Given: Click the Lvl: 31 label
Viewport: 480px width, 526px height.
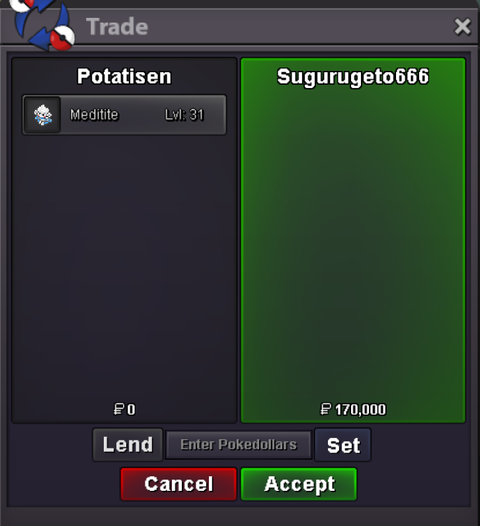Looking at the screenshot, I should click(184, 115).
